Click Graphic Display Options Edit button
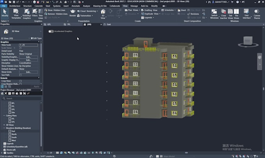The width and height of the screenshot is (265, 158). (x=28, y=60)
